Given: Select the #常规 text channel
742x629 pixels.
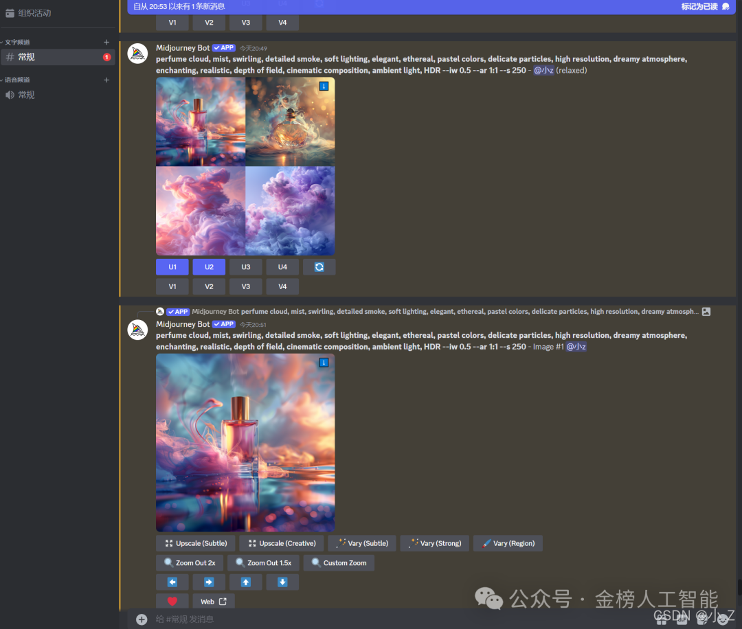Looking at the screenshot, I should [58, 57].
